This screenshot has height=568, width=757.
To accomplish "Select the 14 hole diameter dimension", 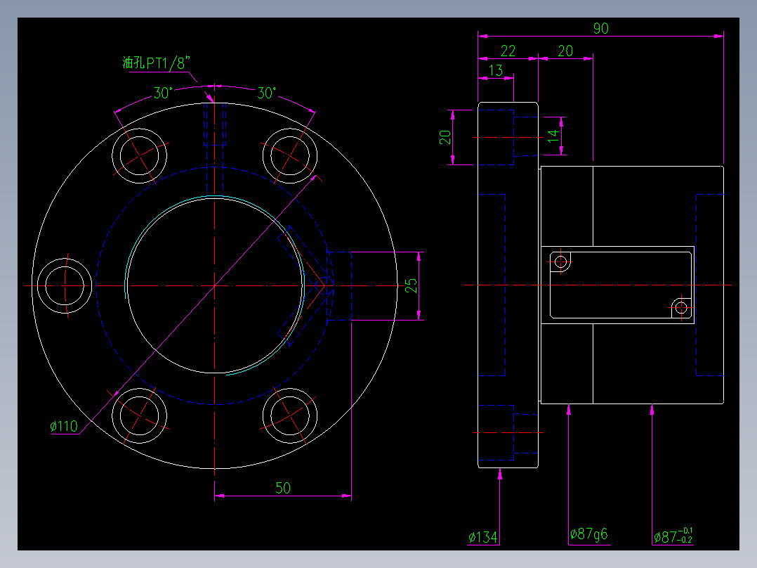I will pyautogui.click(x=553, y=136).
